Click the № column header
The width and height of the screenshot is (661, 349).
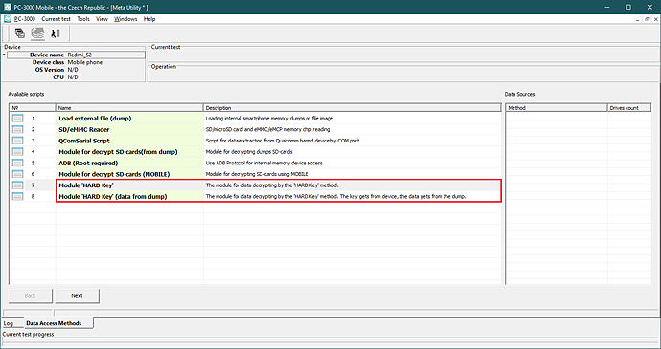click(x=33, y=108)
